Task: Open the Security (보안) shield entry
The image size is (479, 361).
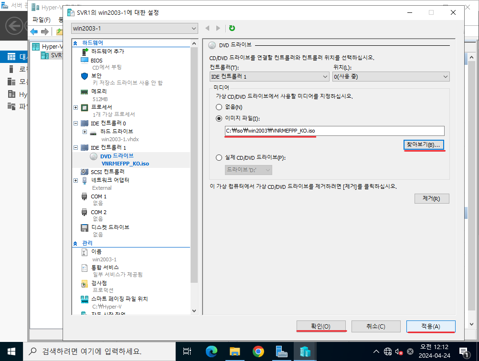Action: 96,76
